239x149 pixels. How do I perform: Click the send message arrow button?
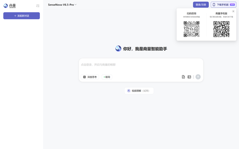point(198,77)
